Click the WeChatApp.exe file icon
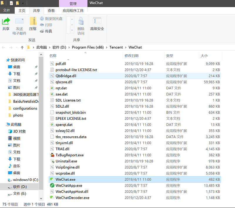 click(x=52, y=186)
